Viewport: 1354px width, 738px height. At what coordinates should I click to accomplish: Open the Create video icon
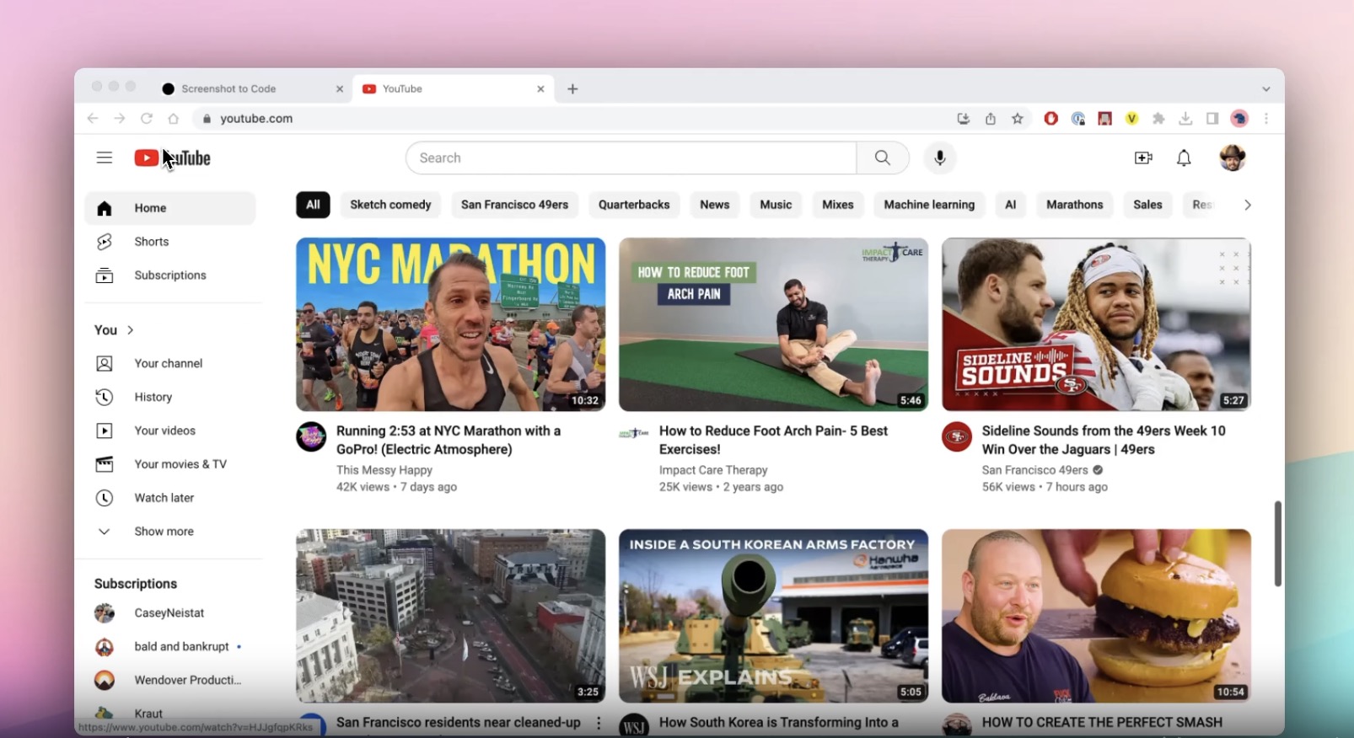(1143, 158)
